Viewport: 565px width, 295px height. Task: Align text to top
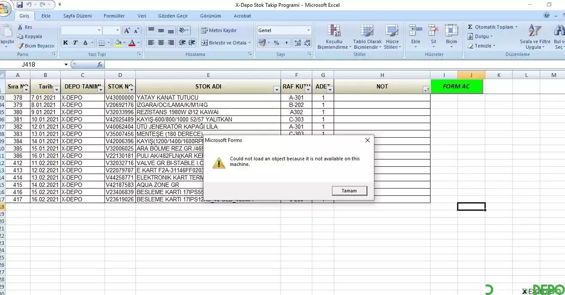(151, 30)
